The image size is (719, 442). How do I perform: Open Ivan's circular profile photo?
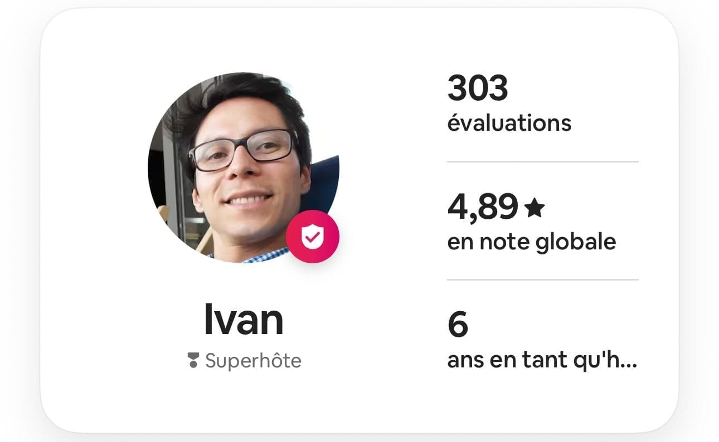point(244,168)
